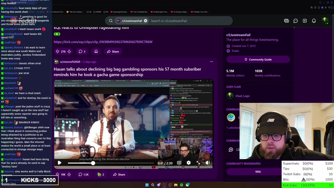Downvote the Hasan post with 19K votes

click(69, 174)
